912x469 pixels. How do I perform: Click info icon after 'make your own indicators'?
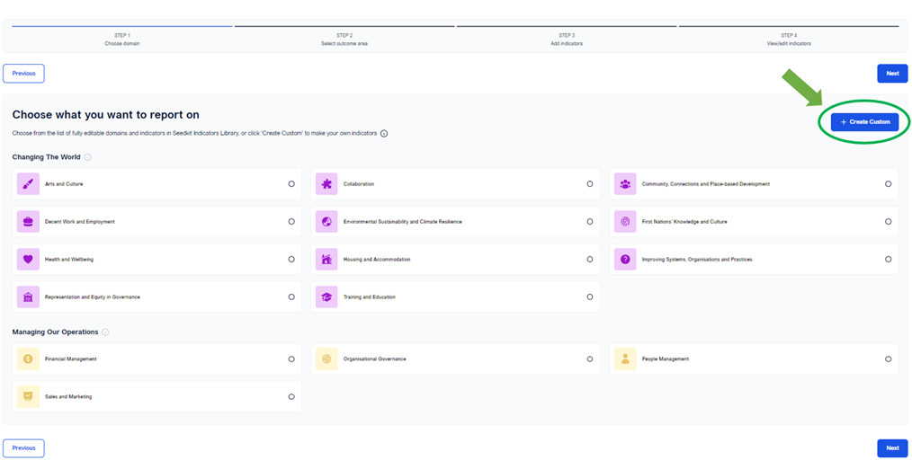(384, 134)
